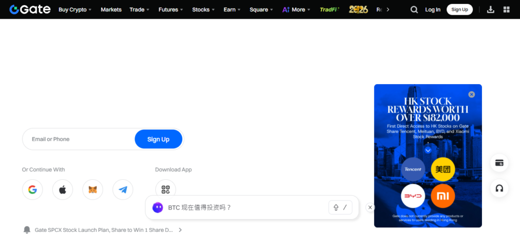520x237 pixels.
Task: Open the floating wallet card icon
Action: pyautogui.click(x=499, y=163)
